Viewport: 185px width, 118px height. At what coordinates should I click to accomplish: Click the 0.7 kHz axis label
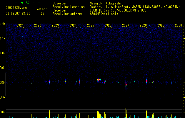pyautogui.click(x=2, y=97)
